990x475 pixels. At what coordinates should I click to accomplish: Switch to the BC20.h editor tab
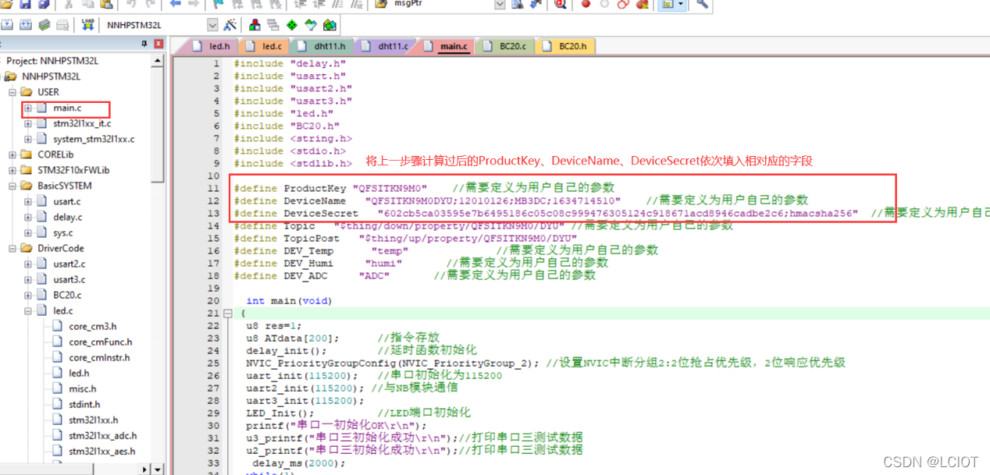(x=564, y=46)
